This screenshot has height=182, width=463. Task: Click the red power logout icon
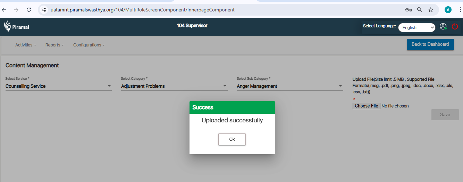tap(455, 26)
